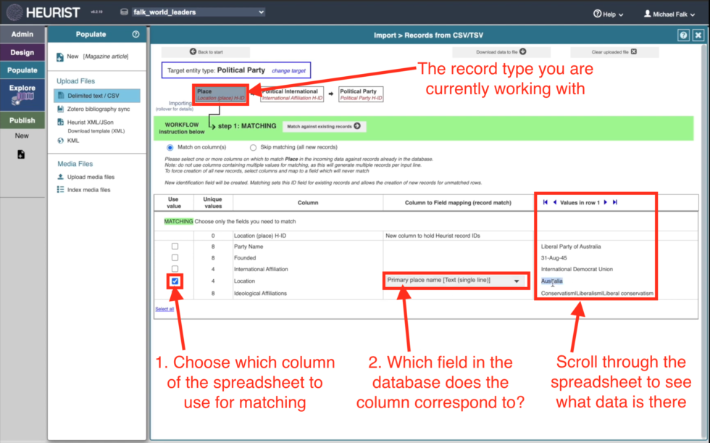Click the Ideological Affiliations column name
The height and width of the screenshot is (443, 710).
coord(260,294)
